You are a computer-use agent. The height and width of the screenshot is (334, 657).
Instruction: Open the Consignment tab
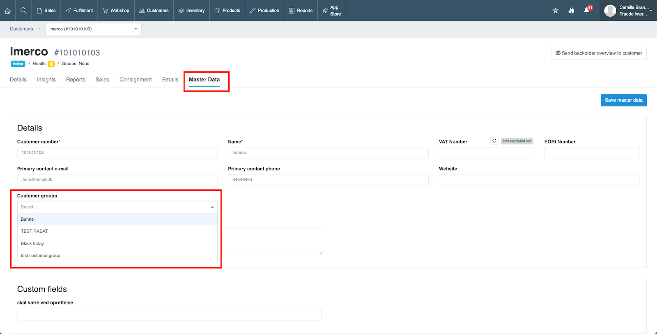136,80
